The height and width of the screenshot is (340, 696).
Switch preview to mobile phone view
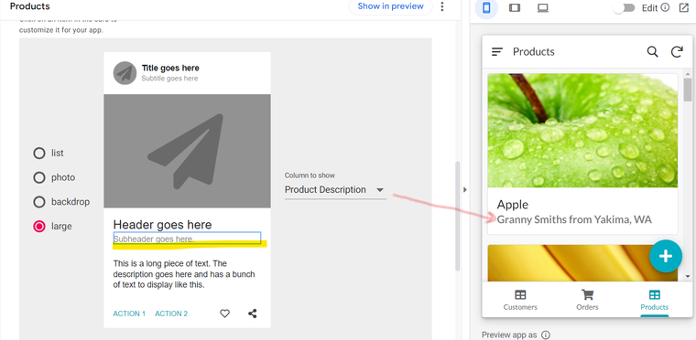486,7
